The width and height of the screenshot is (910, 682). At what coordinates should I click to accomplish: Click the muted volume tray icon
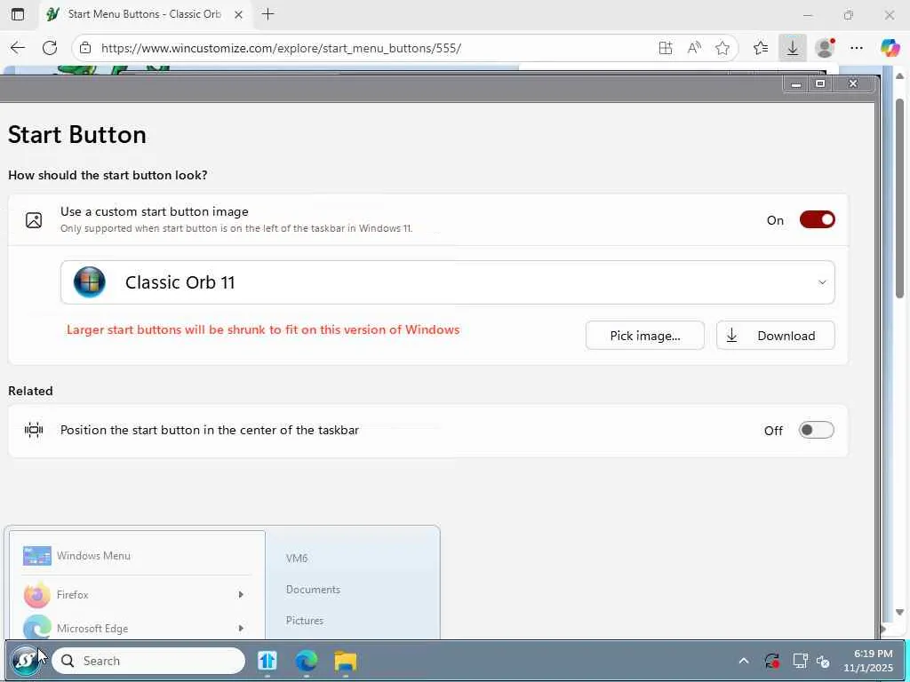(x=824, y=661)
